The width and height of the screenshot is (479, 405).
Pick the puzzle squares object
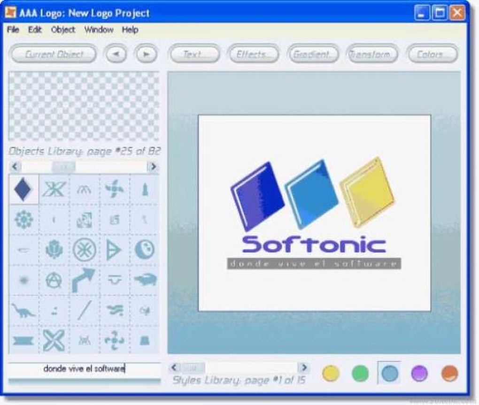[x=85, y=220]
